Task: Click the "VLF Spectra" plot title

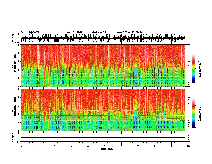Action: [x=30, y=32]
